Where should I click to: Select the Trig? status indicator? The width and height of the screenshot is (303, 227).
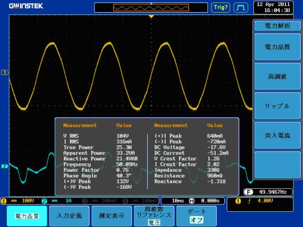[221, 7]
